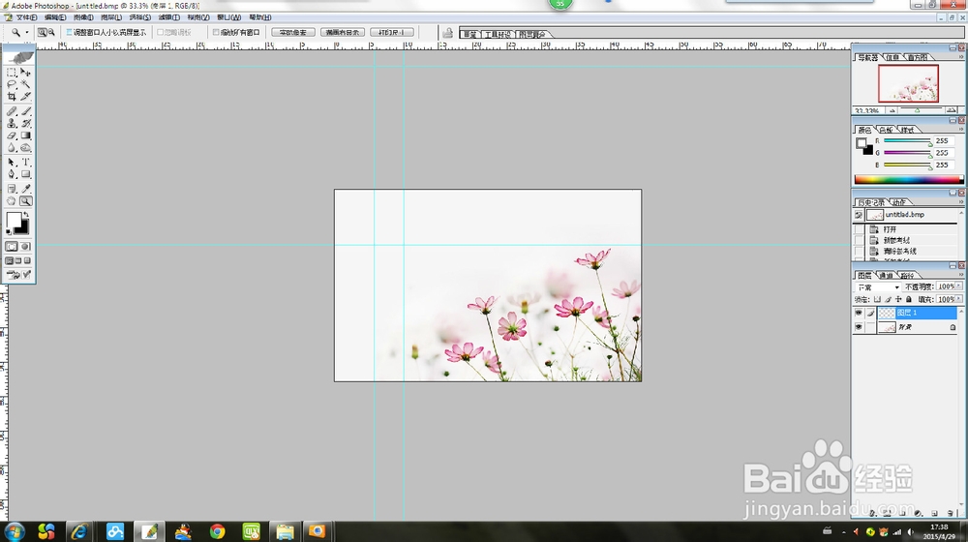This screenshot has width=968, height=542.
Task: Click Zoom Out mode in options bar
Action: pyautogui.click(x=51, y=32)
